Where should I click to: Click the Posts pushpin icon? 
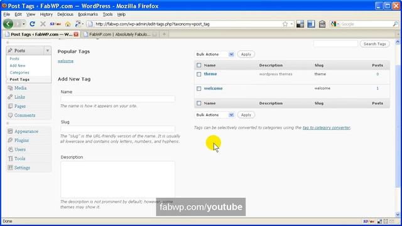10,50
